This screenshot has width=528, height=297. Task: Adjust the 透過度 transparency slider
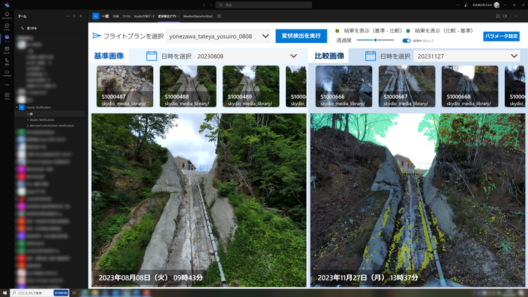(x=376, y=40)
